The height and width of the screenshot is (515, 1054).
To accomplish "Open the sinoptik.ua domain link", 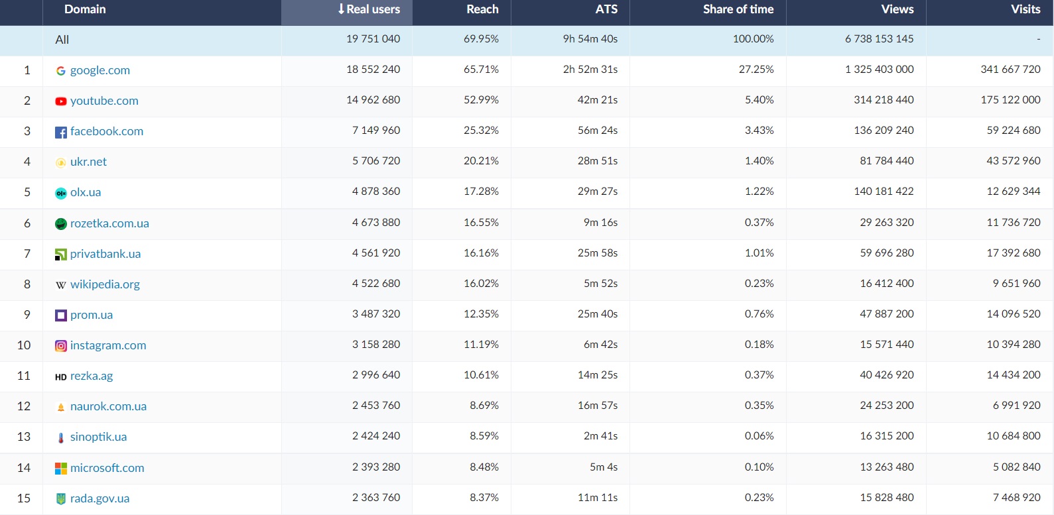I will pyautogui.click(x=98, y=437).
